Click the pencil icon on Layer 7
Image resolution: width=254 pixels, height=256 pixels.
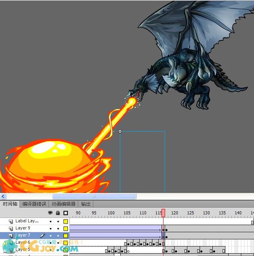(42, 235)
